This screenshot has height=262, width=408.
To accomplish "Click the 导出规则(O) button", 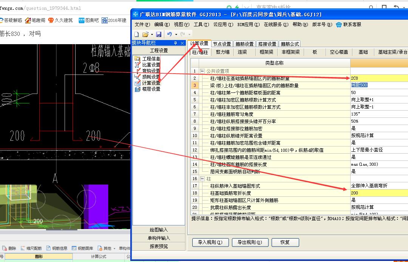I will coord(250,242).
